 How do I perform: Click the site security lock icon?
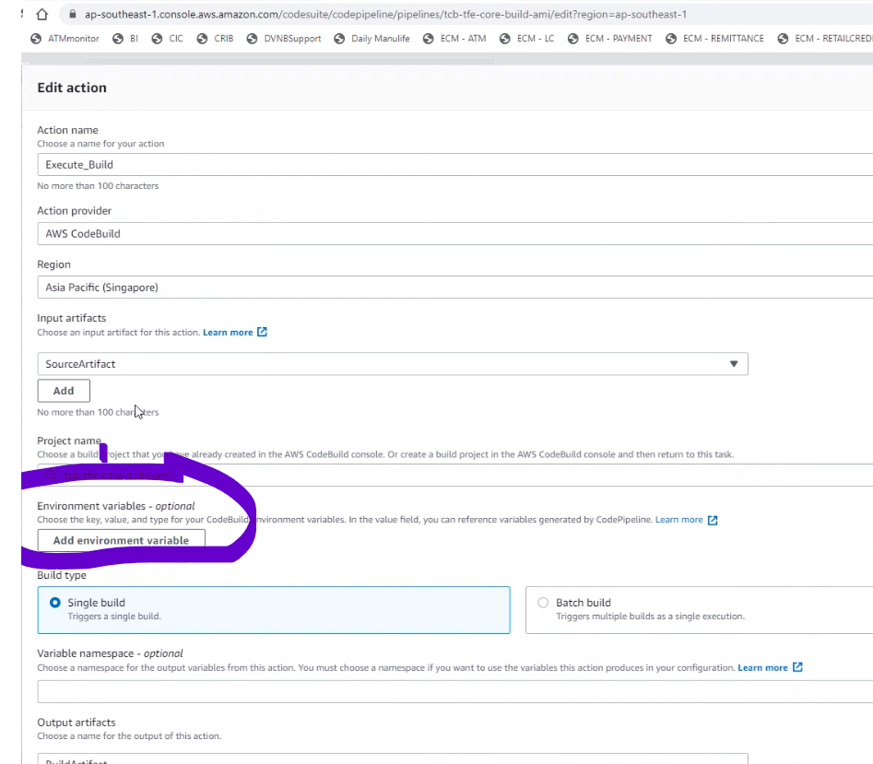[x=72, y=15]
